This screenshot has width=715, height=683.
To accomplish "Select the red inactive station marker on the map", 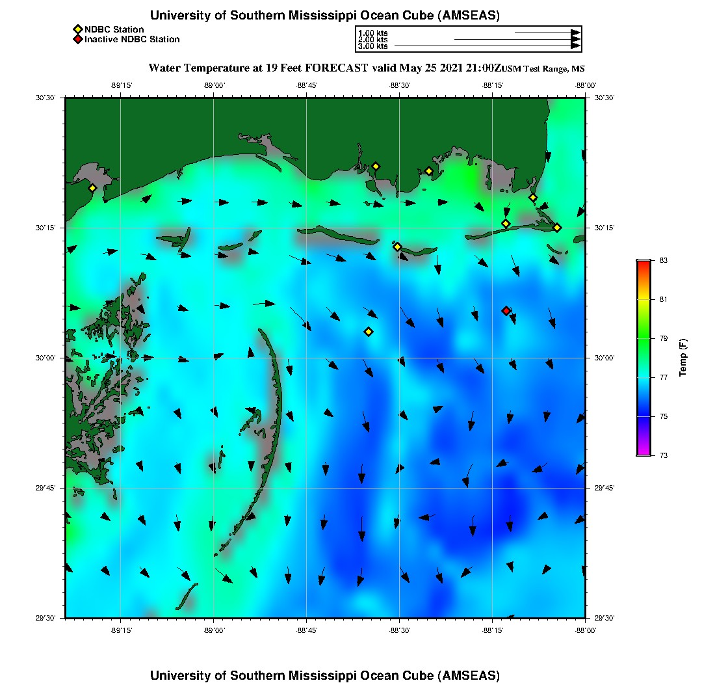I will (506, 311).
